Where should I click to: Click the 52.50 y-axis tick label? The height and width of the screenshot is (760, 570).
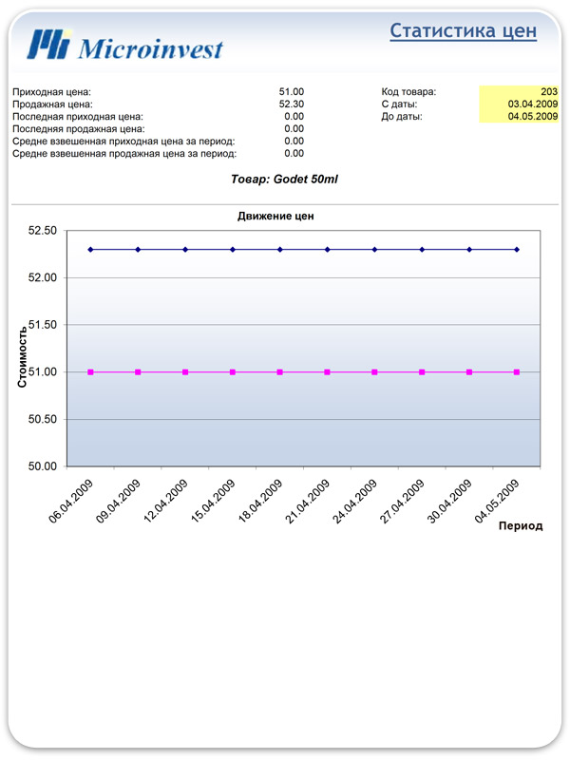tap(44, 231)
